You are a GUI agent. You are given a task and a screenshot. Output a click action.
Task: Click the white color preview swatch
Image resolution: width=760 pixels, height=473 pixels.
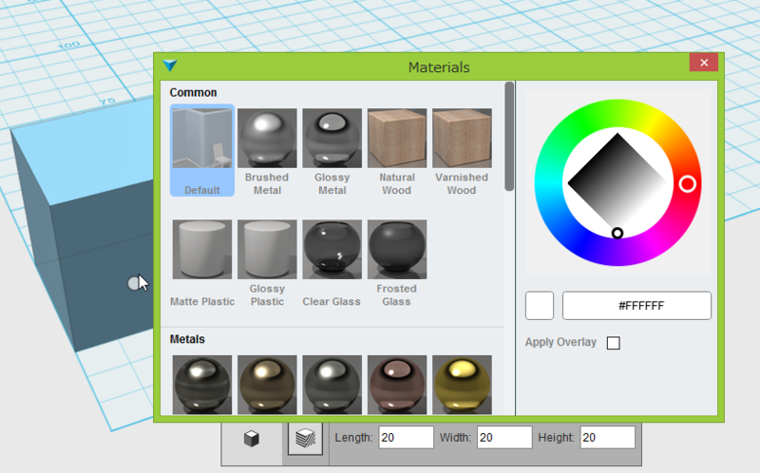(x=540, y=305)
